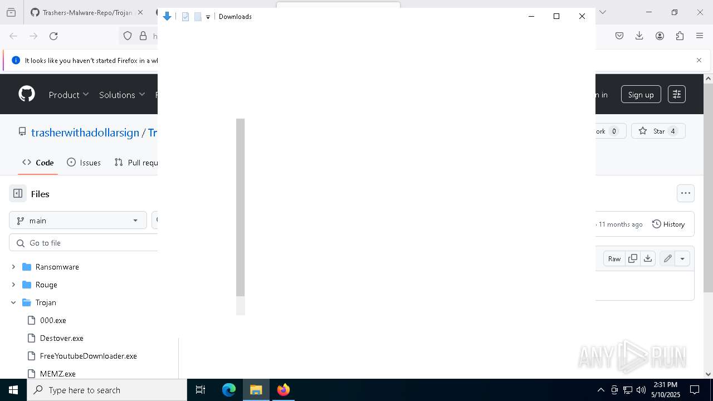Click the edit pencil icon

pos(667,258)
